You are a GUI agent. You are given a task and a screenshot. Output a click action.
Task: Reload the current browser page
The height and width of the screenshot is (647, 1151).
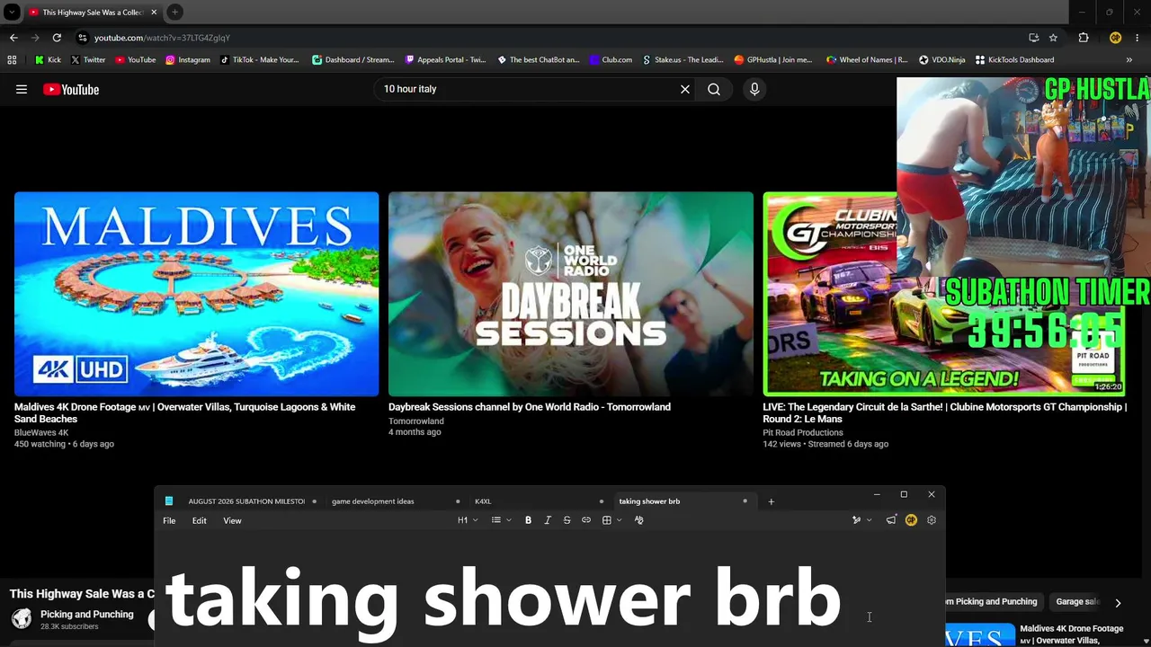coord(57,38)
